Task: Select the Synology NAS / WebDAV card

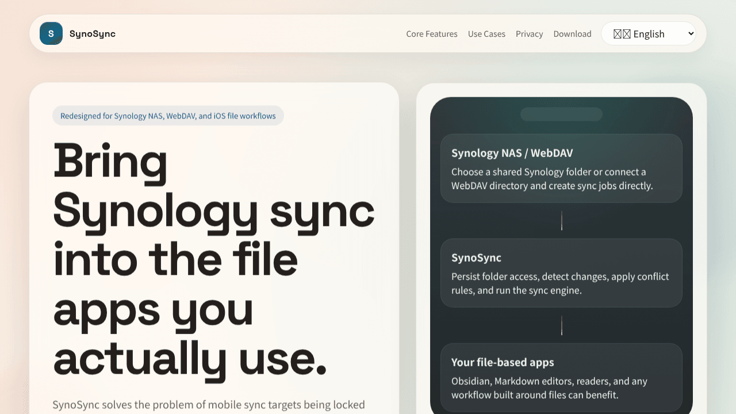Action: point(561,168)
